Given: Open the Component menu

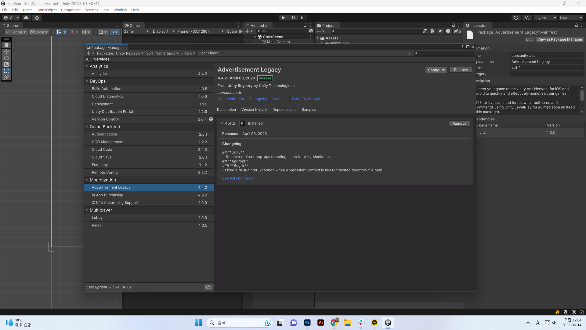Looking at the screenshot, I should pos(71,10).
